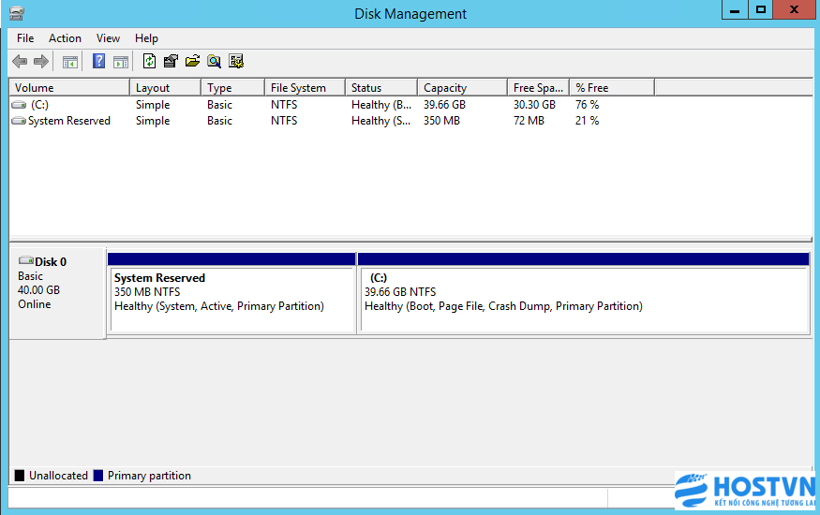The width and height of the screenshot is (820, 515).
Task: Click the open folder toolbar icon
Action: point(192,61)
